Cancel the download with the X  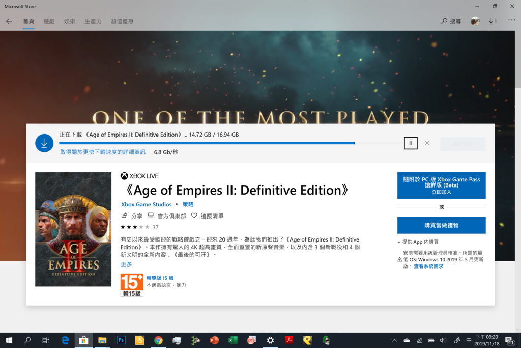pos(427,143)
